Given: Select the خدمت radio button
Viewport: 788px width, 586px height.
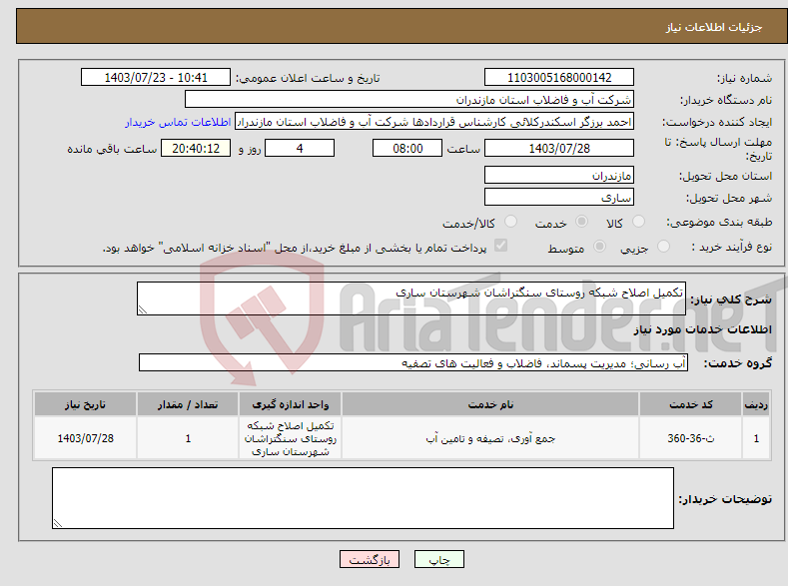Looking at the screenshot, I should pyautogui.click(x=581, y=222).
